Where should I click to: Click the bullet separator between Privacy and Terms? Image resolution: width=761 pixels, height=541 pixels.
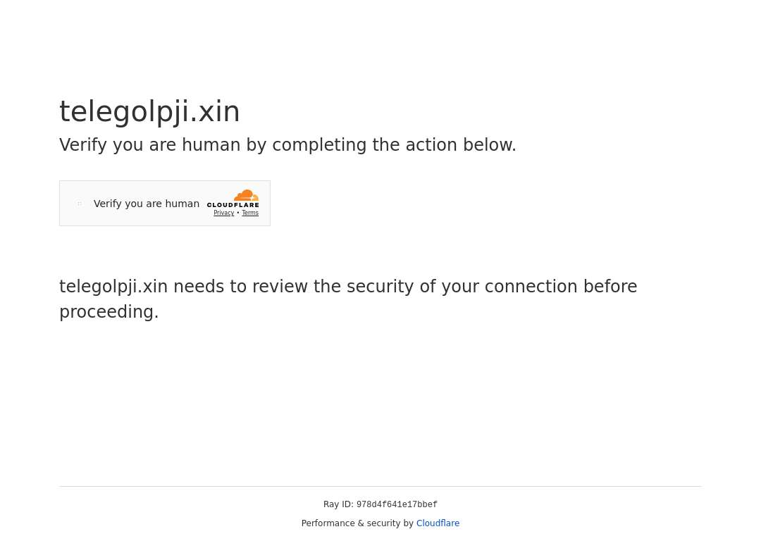coord(238,213)
